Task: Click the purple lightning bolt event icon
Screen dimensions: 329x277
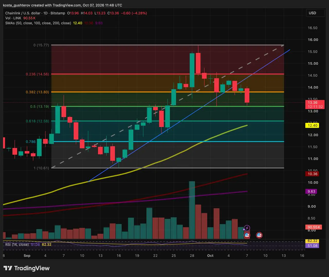Action: pos(247,228)
